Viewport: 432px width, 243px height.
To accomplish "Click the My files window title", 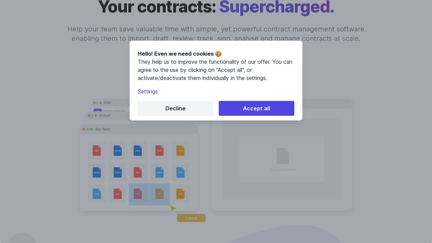I will 102,129.
